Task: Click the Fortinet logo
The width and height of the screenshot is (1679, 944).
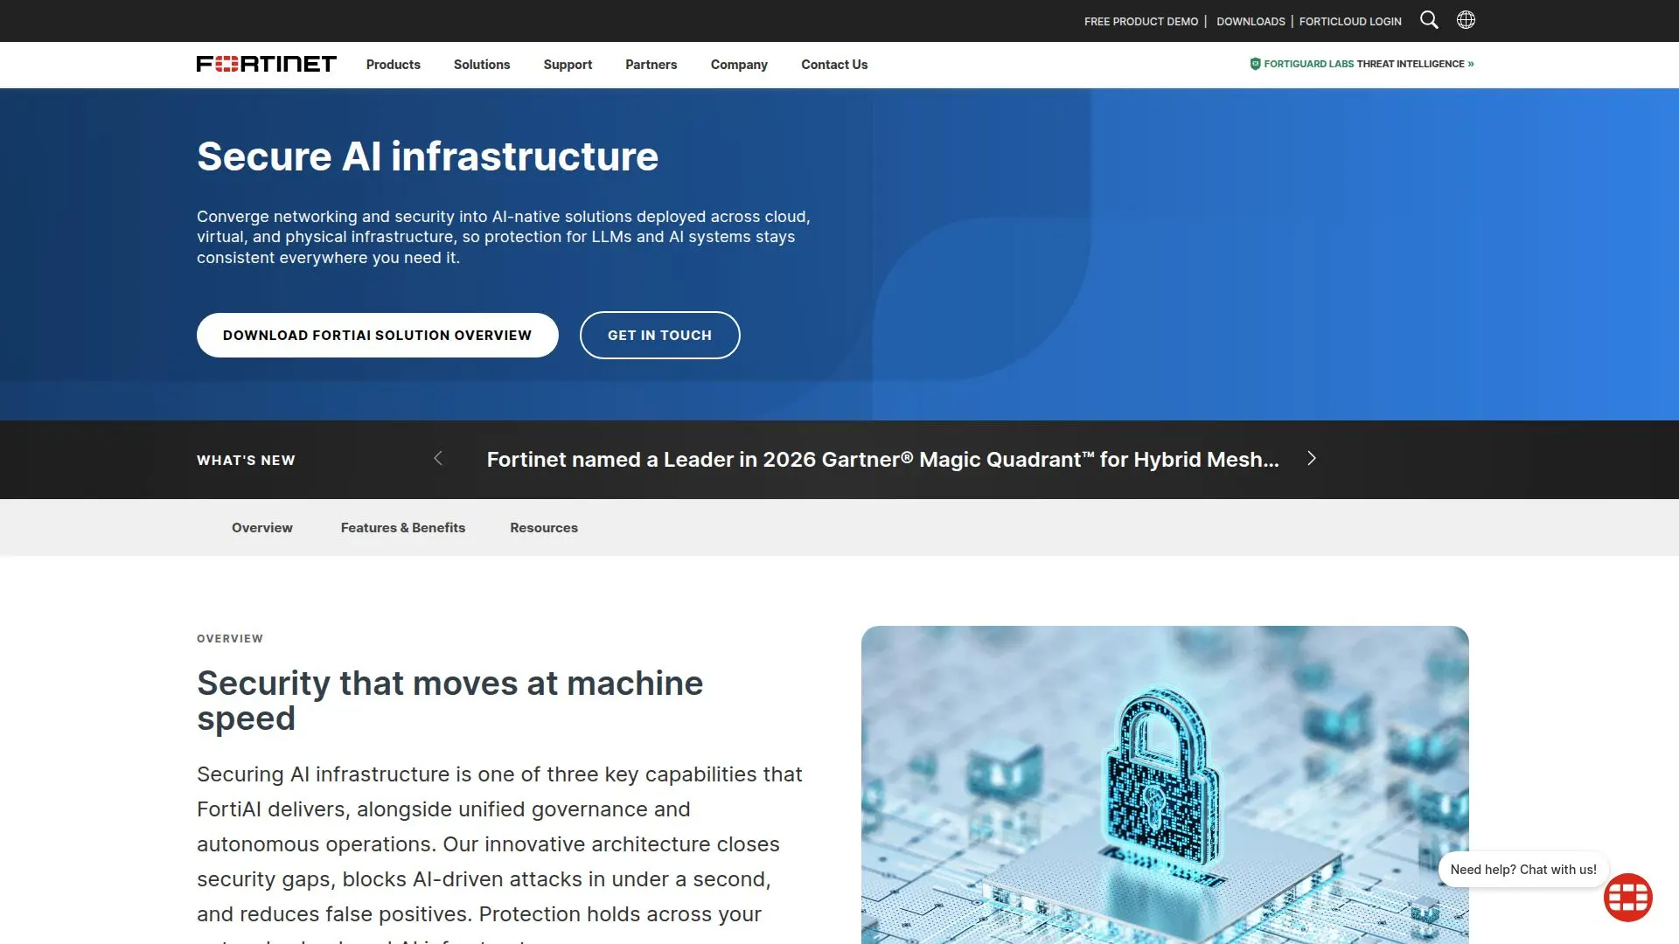Action: click(x=267, y=64)
